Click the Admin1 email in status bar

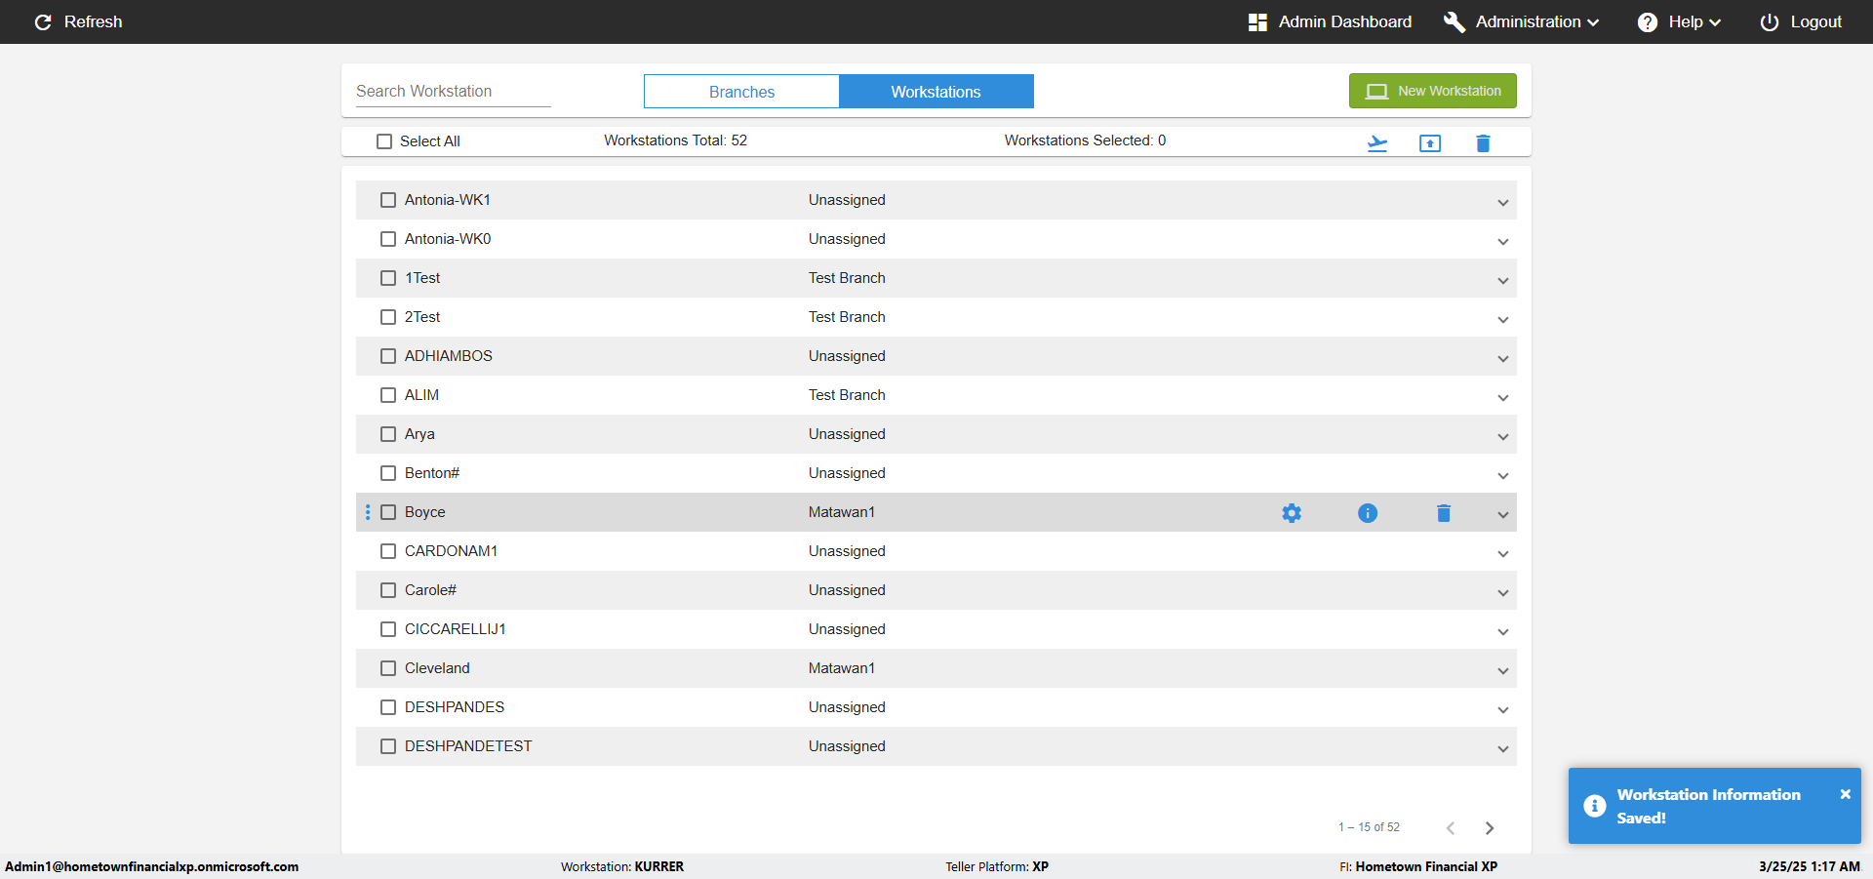click(152, 866)
